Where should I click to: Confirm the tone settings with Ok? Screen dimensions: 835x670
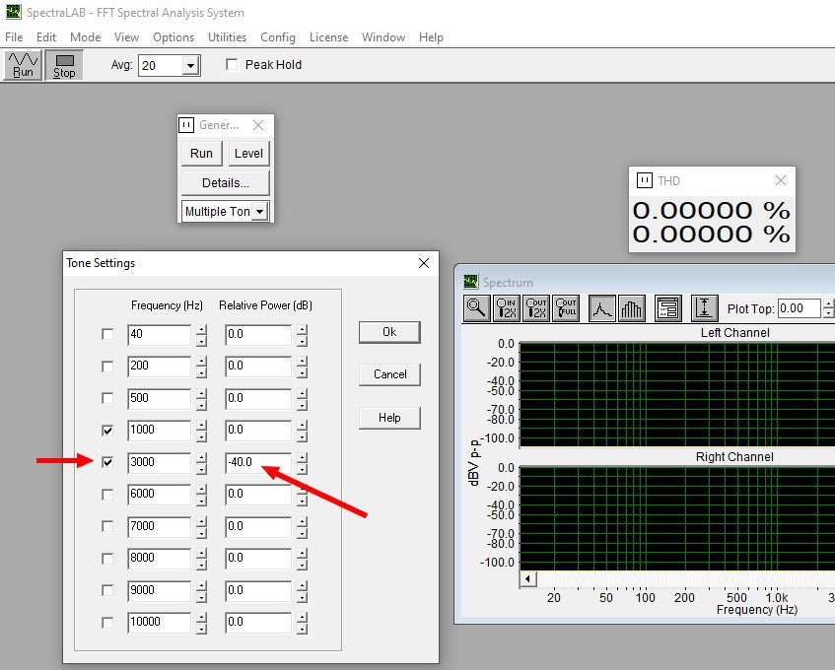pyautogui.click(x=389, y=332)
